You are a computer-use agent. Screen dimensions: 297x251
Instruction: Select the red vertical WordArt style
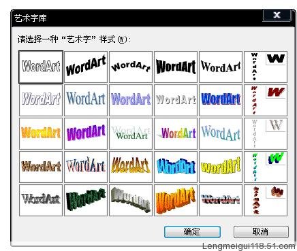[266, 100]
